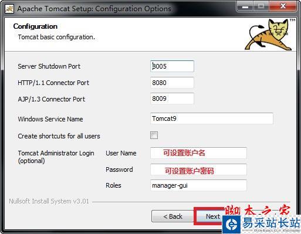Click the User Name label

click(121, 153)
